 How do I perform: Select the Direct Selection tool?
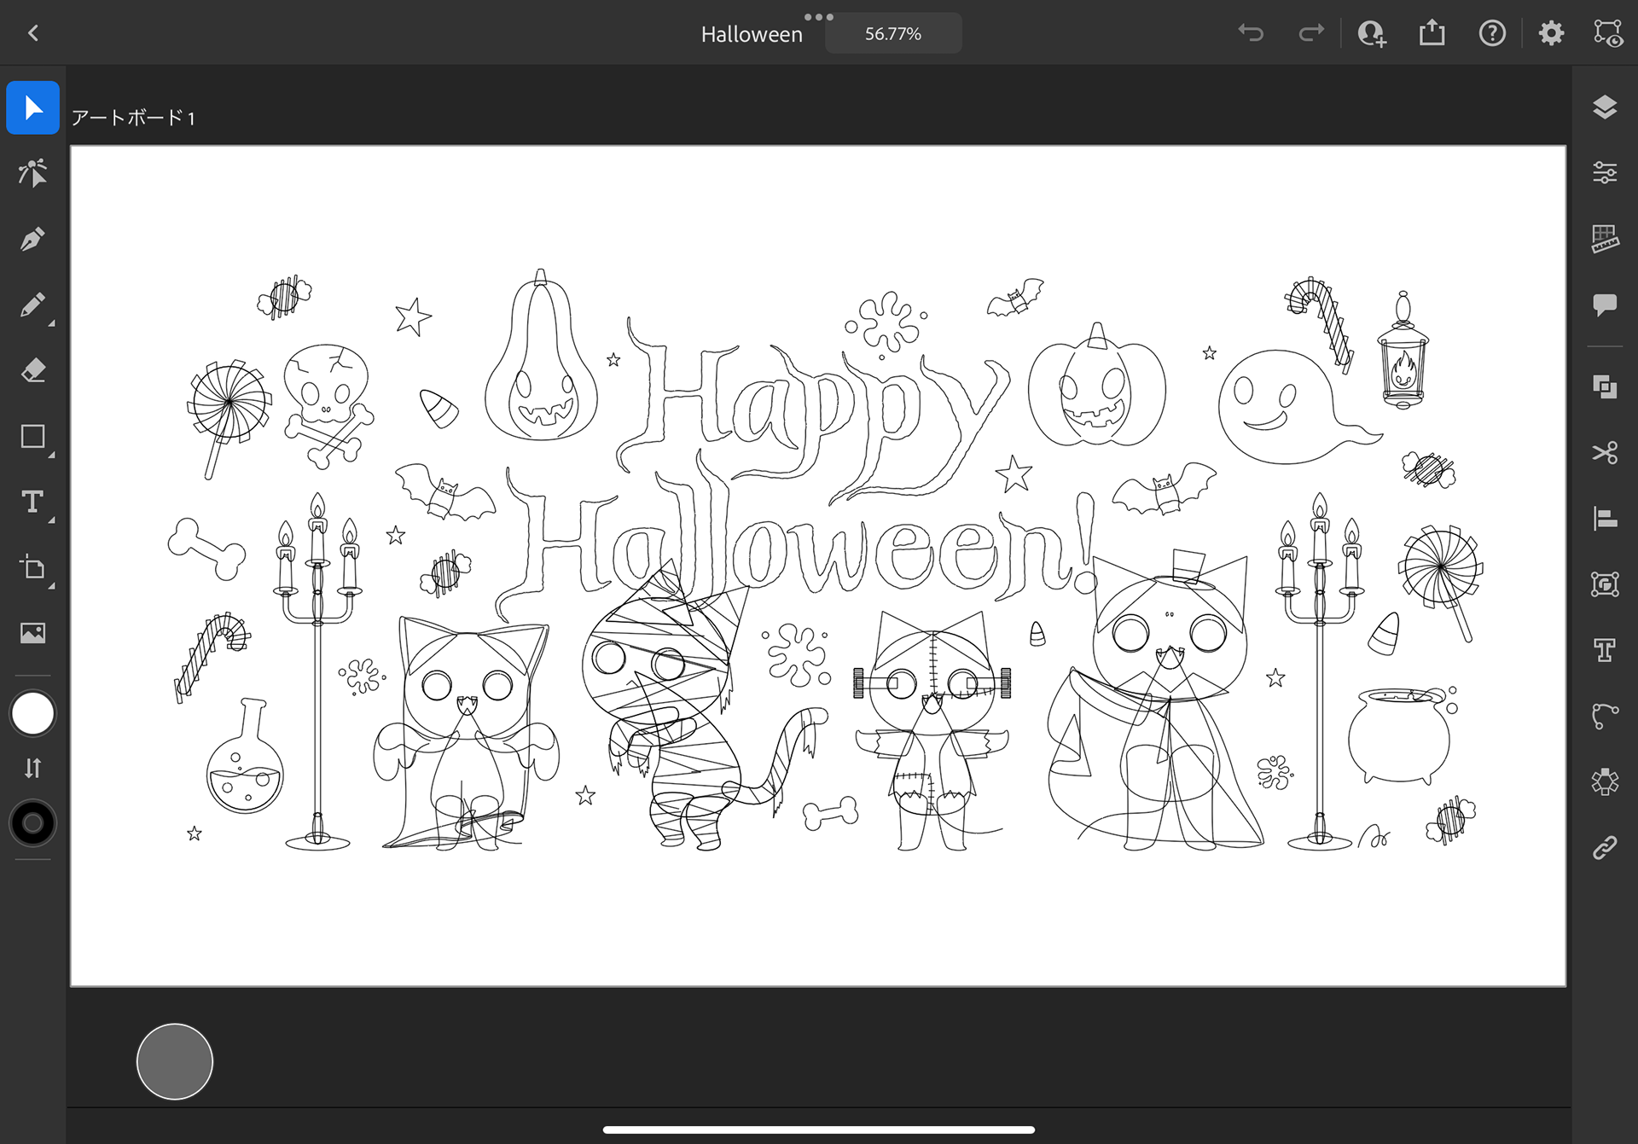click(x=32, y=173)
